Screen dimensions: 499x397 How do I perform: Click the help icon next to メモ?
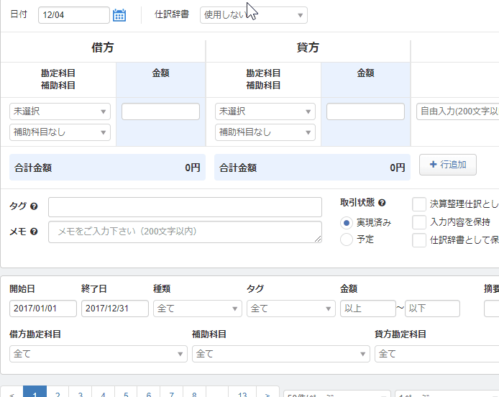pyautogui.click(x=34, y=232)
